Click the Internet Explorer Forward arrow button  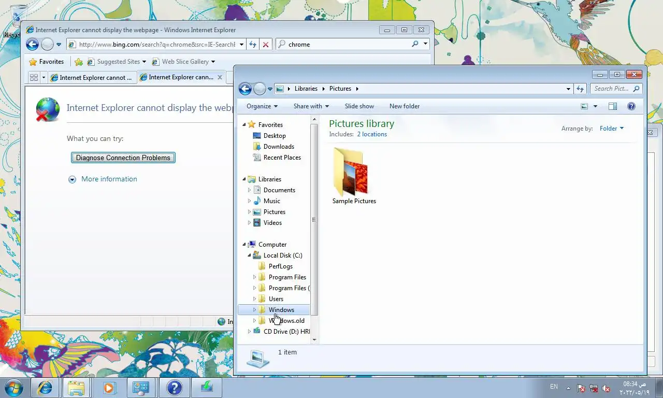click(47, 45)
